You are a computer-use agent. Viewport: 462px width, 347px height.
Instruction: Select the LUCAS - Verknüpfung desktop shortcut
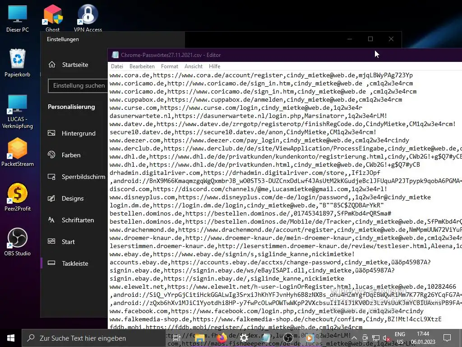pos(18,112)
